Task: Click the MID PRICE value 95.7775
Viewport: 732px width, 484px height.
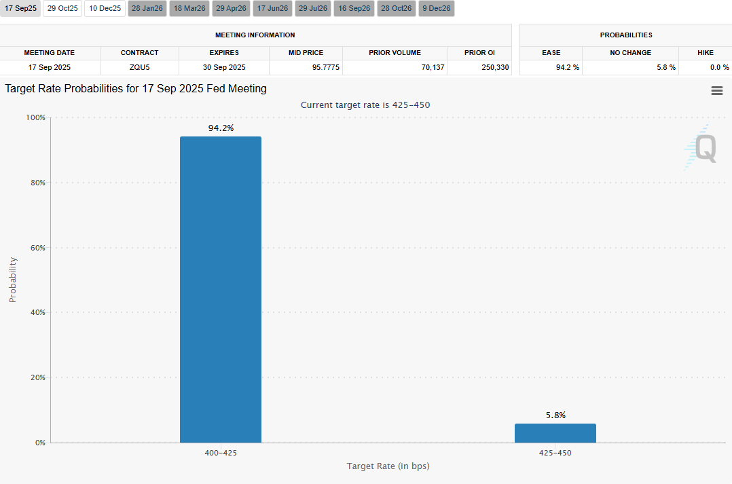Action: pos(323,67)
